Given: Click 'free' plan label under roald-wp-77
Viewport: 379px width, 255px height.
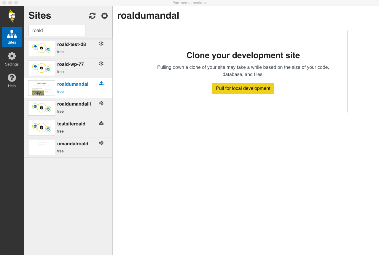Looking at the screenshot, I should [60, 72].
